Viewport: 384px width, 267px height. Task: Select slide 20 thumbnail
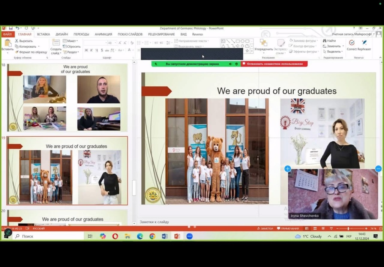pos(67,217)
